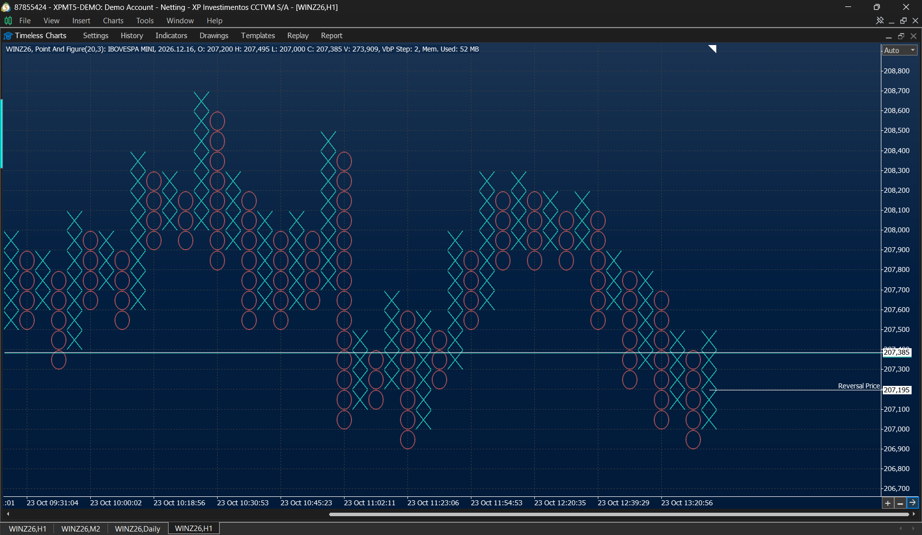The image size is (922, 535).
Task: Click the chart info header text
Action: click(x=242, y=49)
